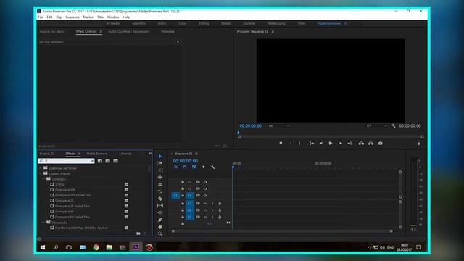Open Effect Controls panel menu
Viewport: 464px width, 261px height.
[101, 32]
